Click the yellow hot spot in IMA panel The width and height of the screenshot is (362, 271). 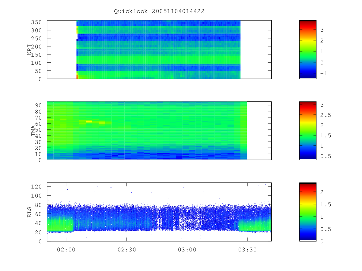(89, 122)
